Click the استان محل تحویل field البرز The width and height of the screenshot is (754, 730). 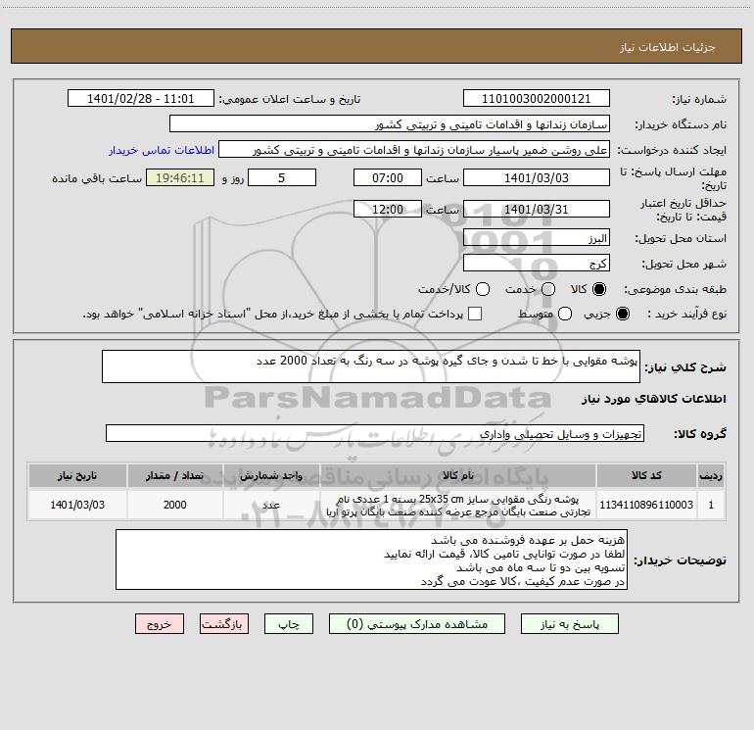coord(537,237)
